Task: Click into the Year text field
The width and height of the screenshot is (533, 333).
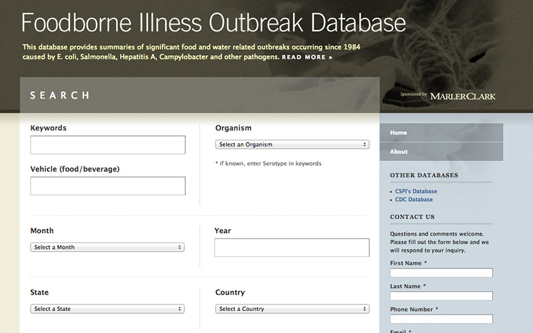Action: 292,248
